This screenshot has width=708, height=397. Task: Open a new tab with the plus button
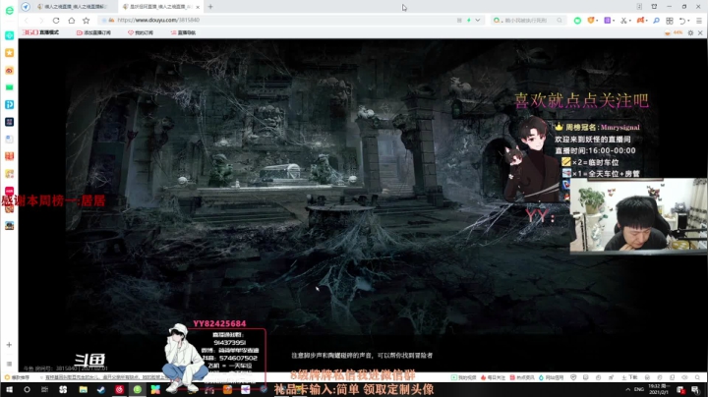[210, 7]
